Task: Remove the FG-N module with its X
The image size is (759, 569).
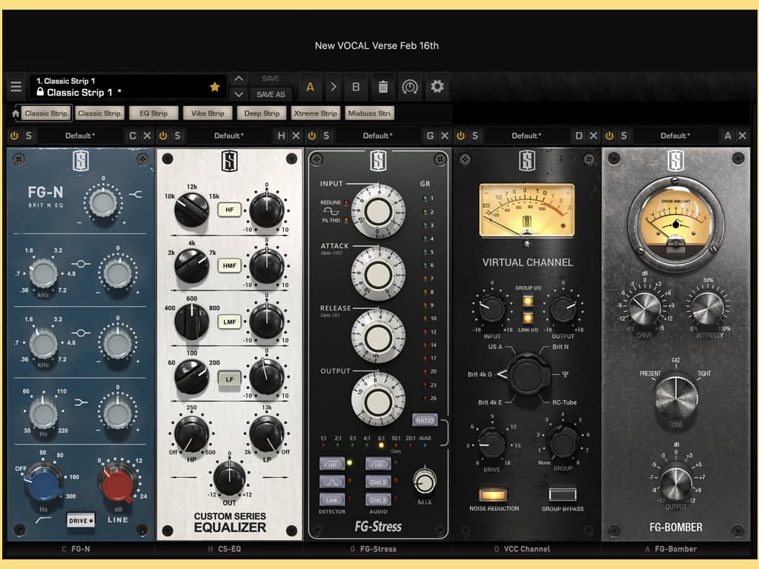Action: click(148, 136)
